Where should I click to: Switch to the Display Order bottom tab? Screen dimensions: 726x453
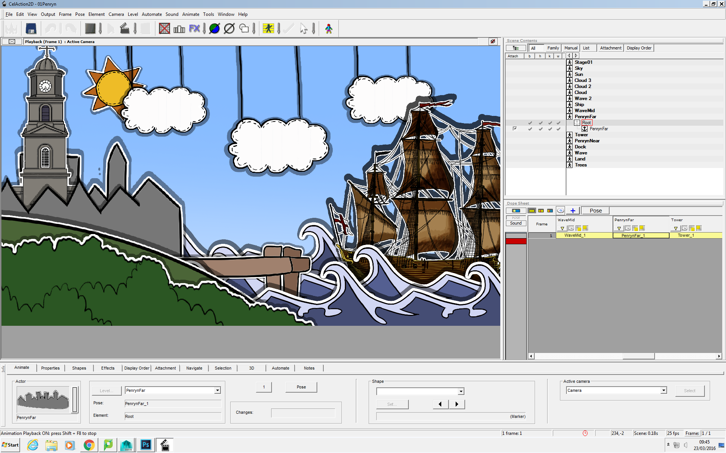coord(137,368)
